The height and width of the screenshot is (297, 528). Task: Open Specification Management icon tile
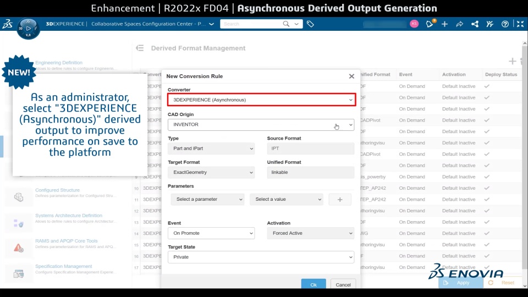[x=19, y=274]
